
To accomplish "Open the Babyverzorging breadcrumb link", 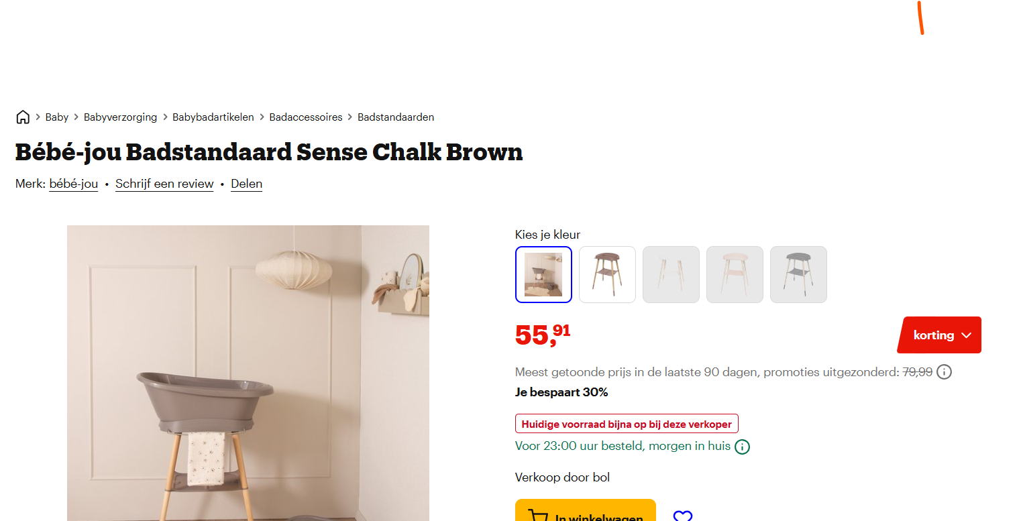I will 120,117.
